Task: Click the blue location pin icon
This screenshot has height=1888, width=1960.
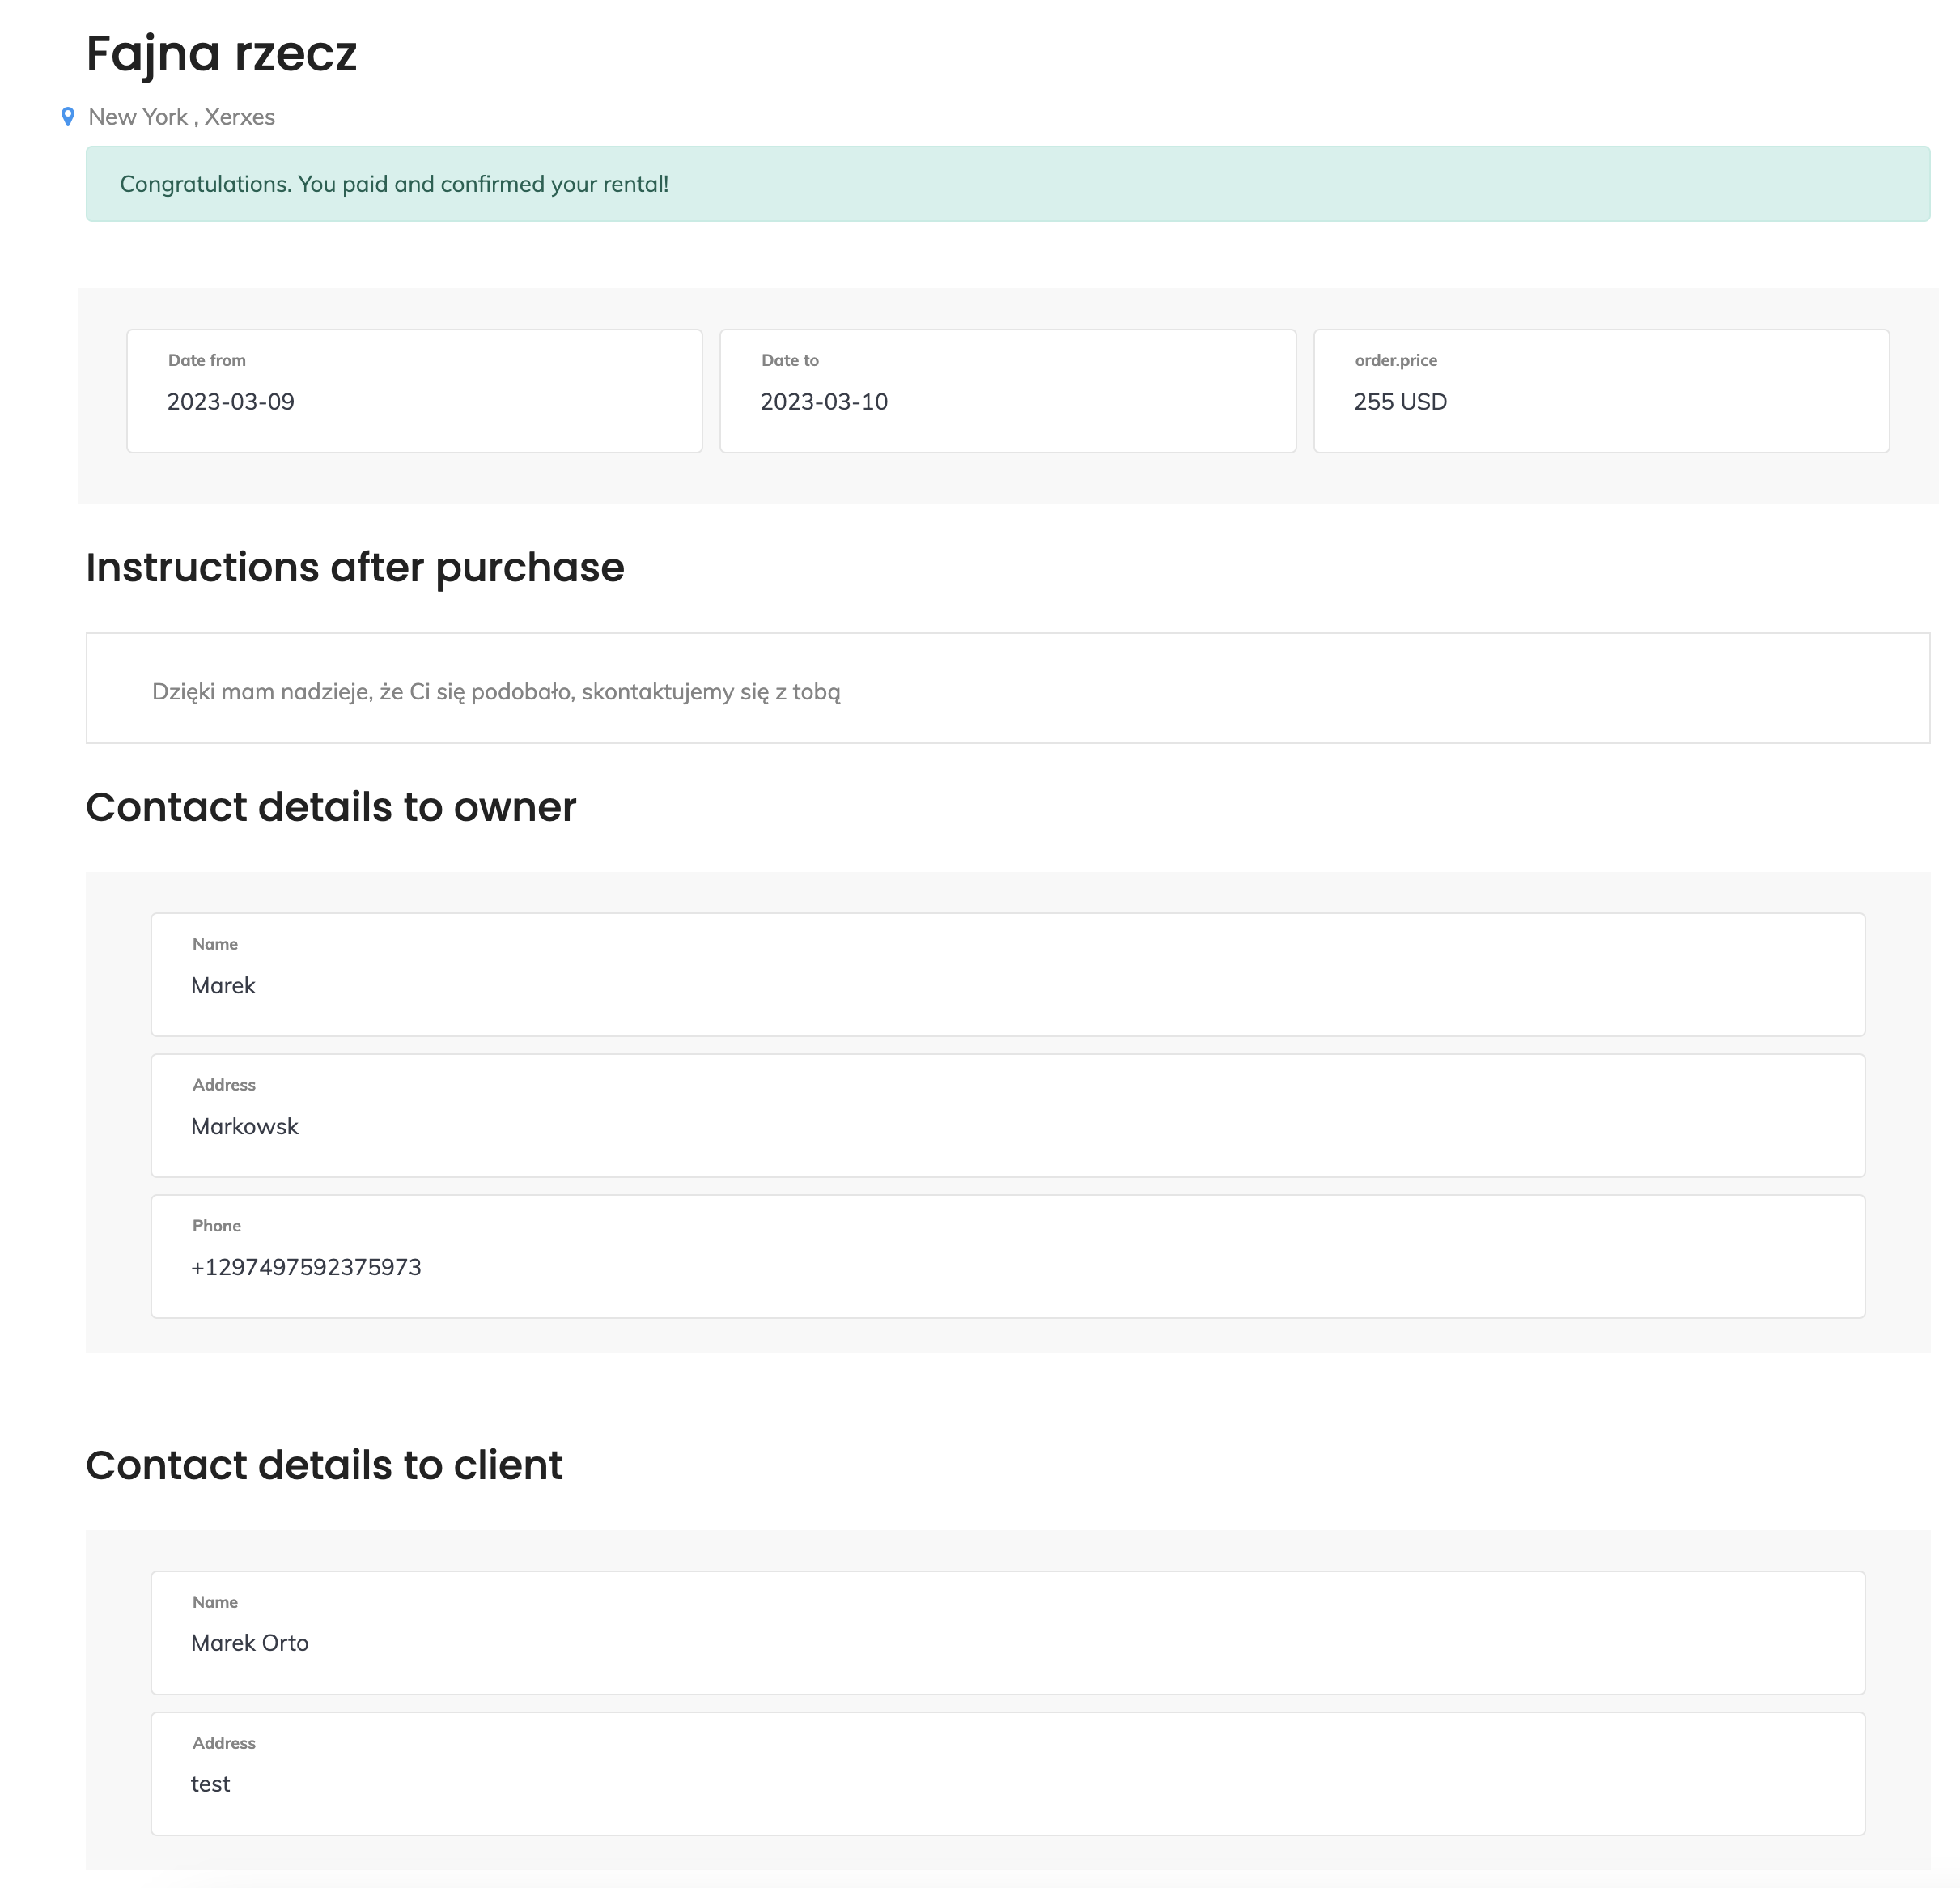Action: point(67,117)
